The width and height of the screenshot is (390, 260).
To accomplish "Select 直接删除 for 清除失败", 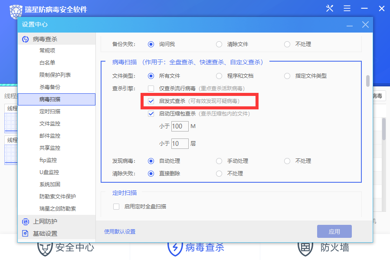I will coord(151,174).
